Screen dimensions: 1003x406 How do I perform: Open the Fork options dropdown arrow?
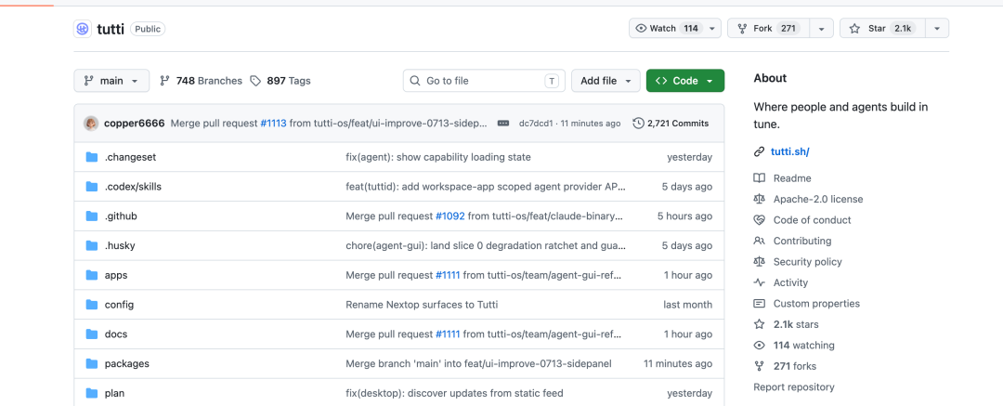tap(821, 28)
